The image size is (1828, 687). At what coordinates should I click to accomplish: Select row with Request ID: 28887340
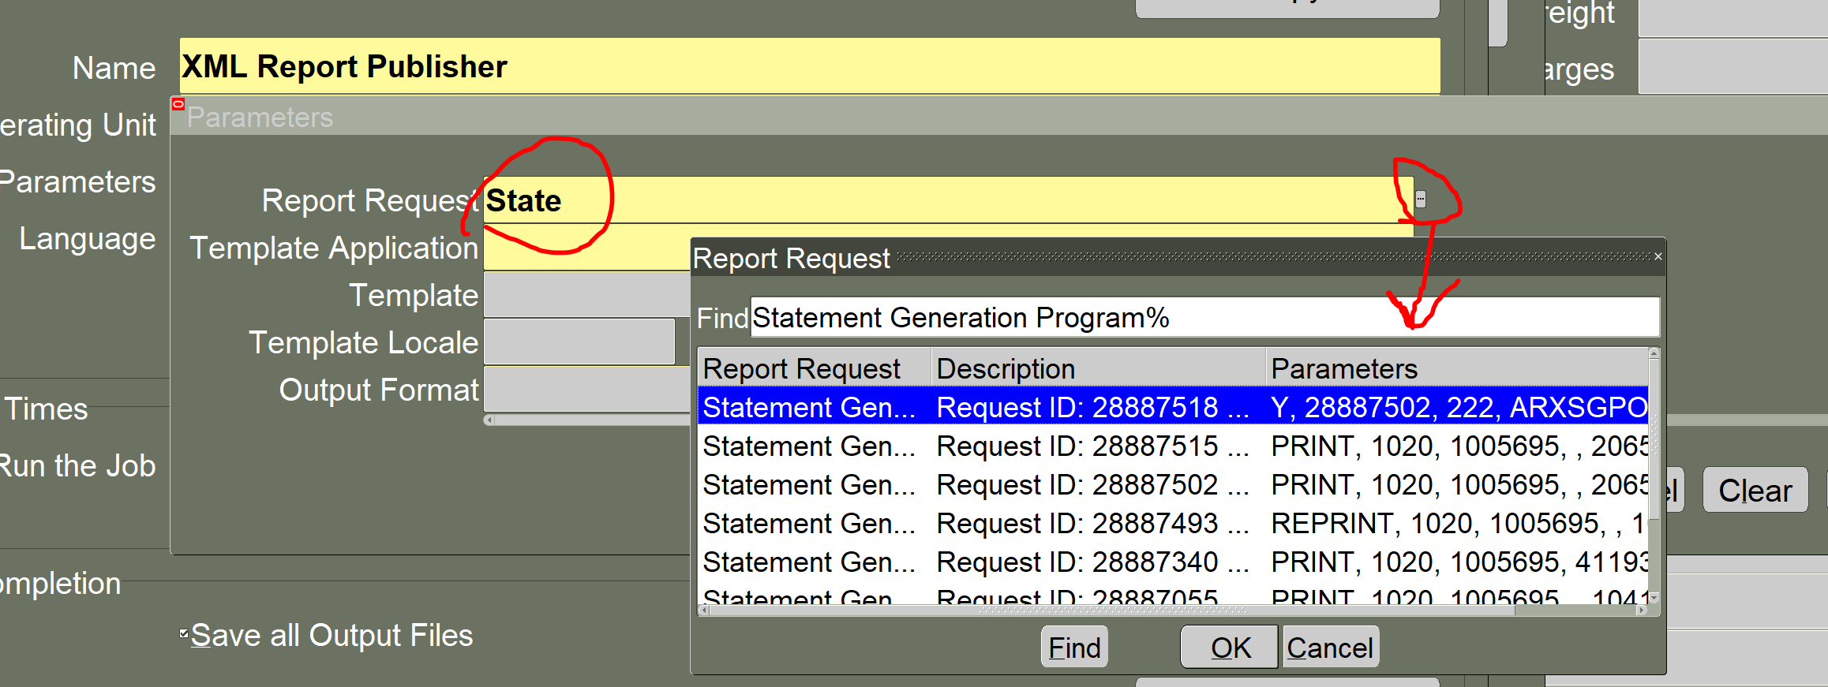pos(1173,562)
